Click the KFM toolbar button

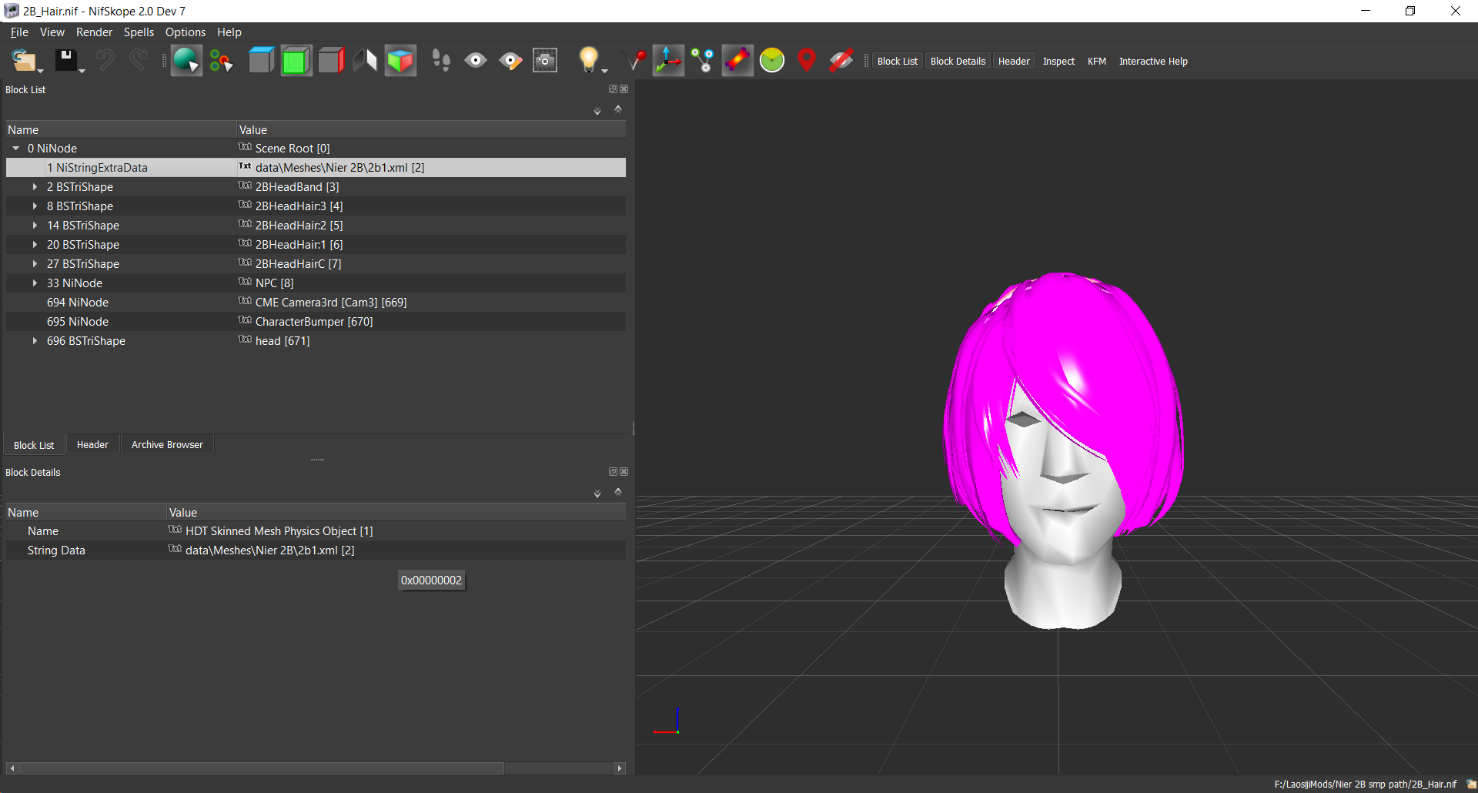(x=1097, y=61)
